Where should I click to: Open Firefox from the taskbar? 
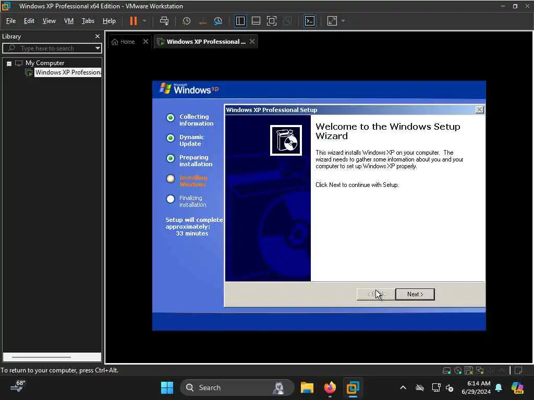click(x=330, y=387)
